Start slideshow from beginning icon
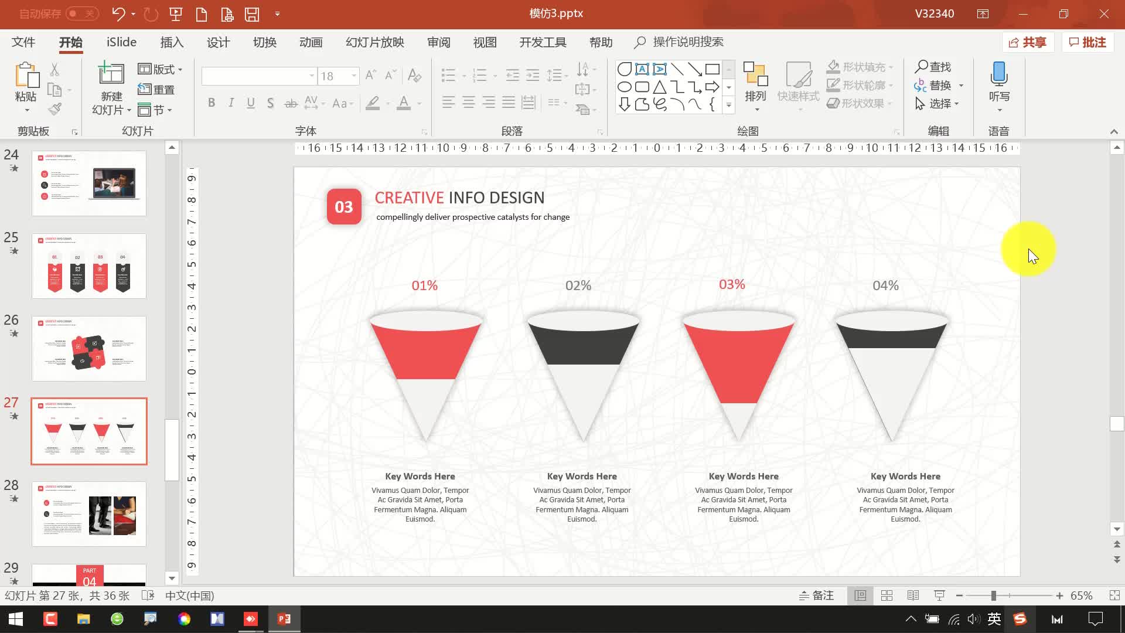 (x=176, y=14)
